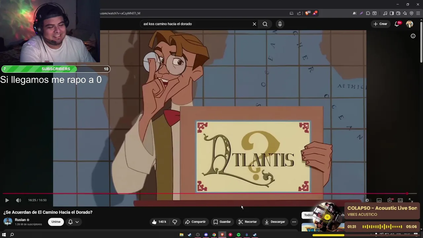The height and width of the screenshot is (238, 423).
Task: Click the cast/screen icon in address bar
Action: [x=291, y=13]
